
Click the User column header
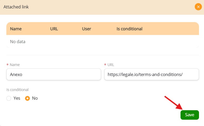tap(87, 29)
